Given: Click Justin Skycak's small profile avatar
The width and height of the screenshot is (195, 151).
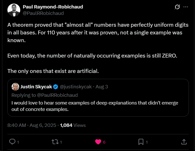Looking at the screenshot, I should [15, 87].
